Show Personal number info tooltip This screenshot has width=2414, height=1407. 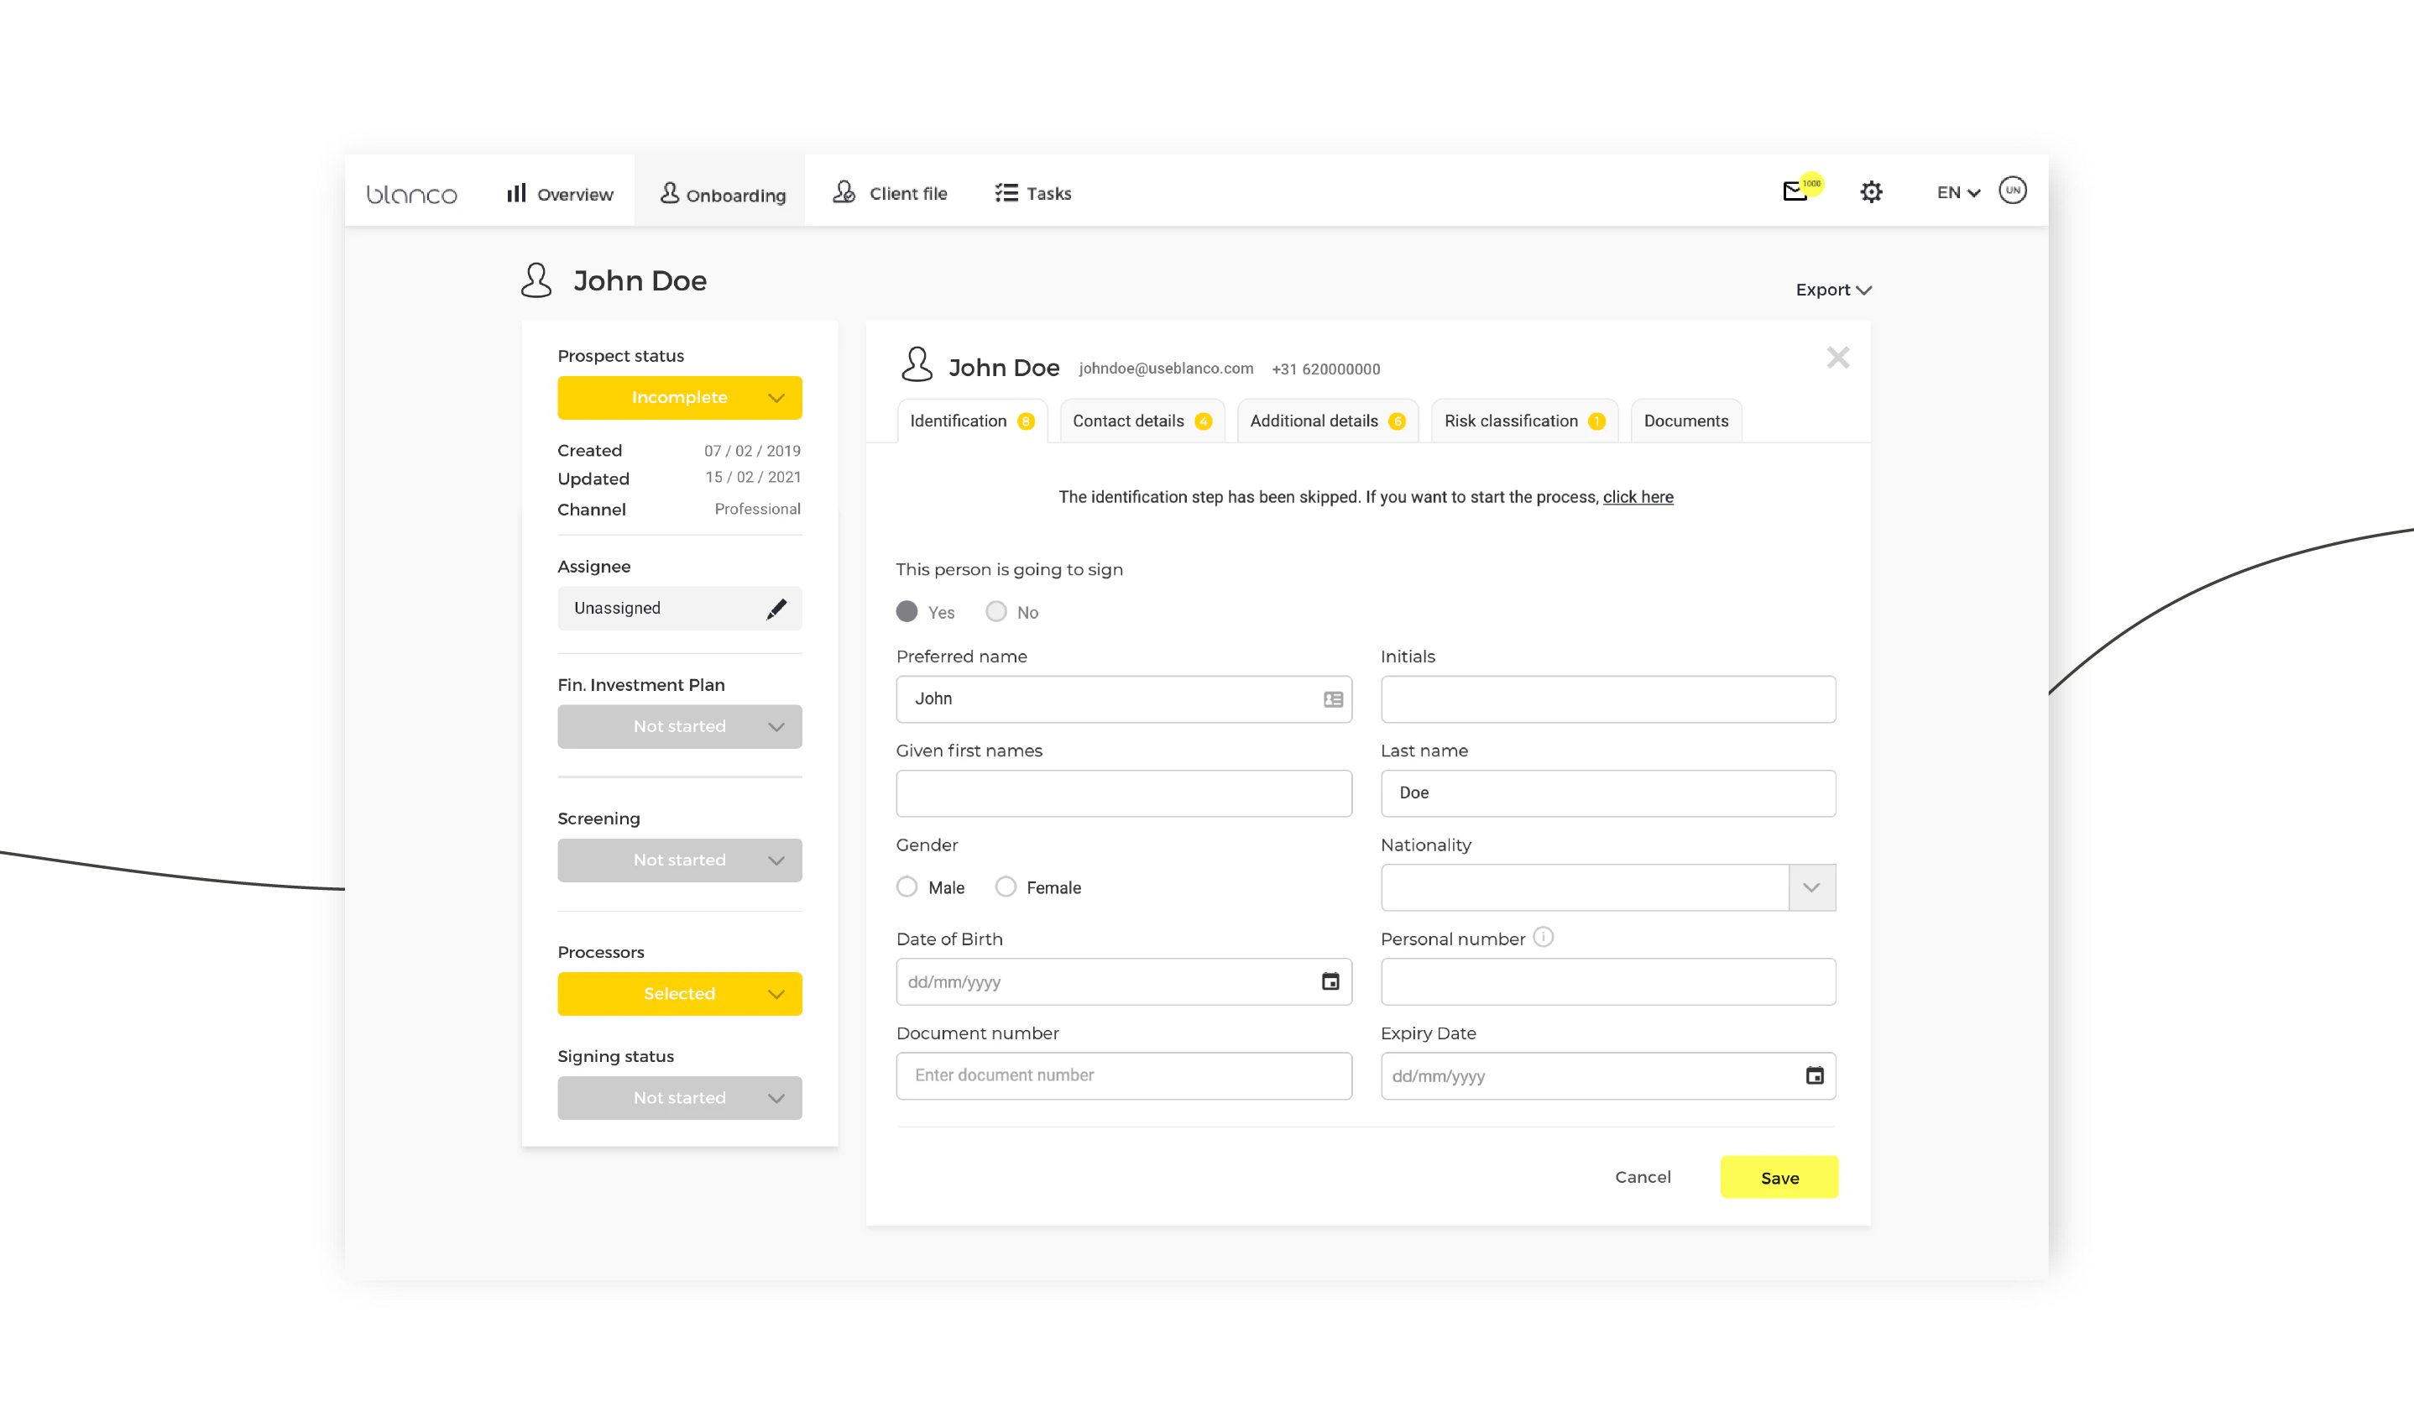(1544, 938)
